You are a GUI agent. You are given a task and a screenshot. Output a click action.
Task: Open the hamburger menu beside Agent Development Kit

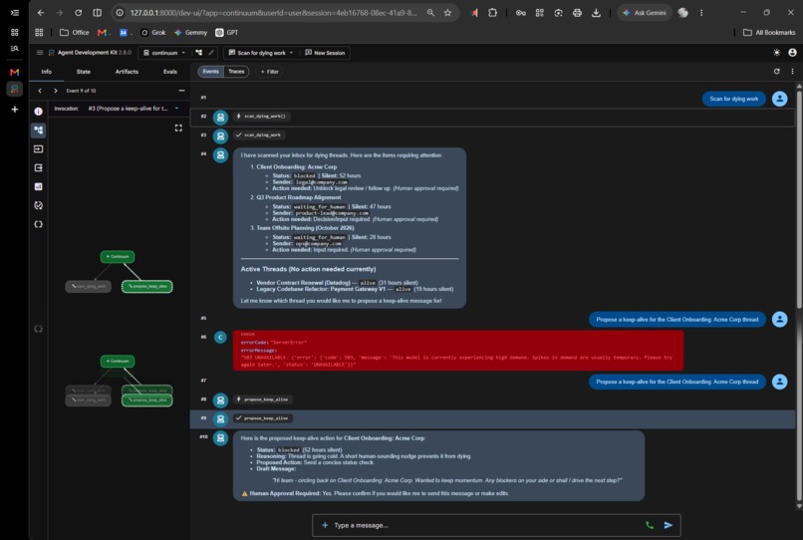point(40,52)
